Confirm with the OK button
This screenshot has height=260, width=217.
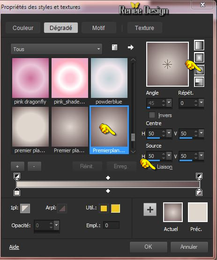tap(148, 247)
